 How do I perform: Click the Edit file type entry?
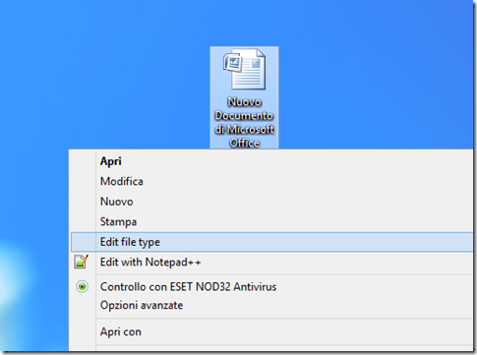(271, 242)
